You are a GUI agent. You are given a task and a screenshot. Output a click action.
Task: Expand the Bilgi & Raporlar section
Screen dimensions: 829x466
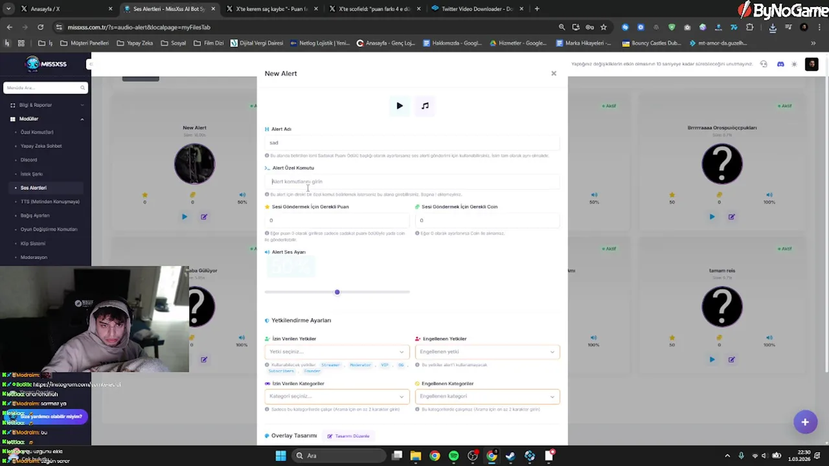(x=45, y=105)
